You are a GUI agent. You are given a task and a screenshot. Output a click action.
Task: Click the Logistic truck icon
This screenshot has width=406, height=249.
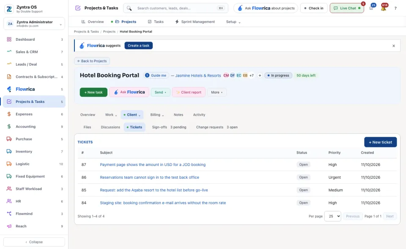click(x=9, y=164)
